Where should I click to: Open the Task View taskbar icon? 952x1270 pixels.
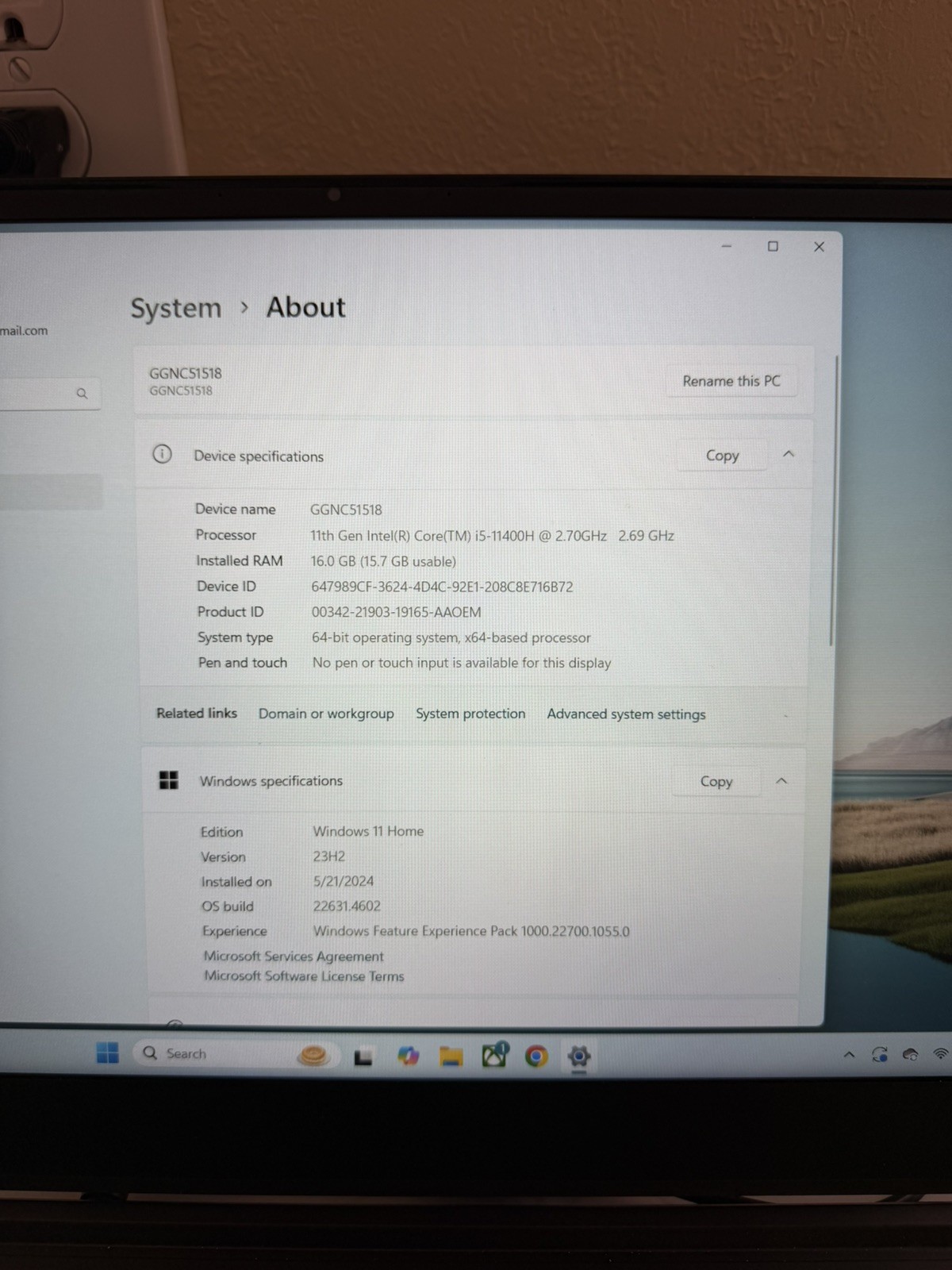point(363,1056)
